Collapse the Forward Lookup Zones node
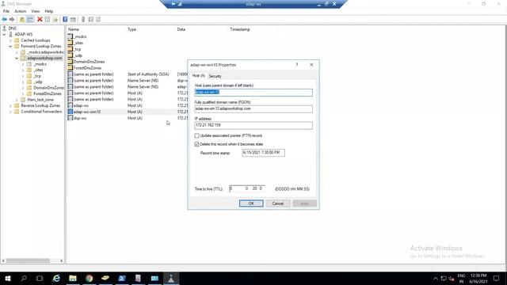 pyautogui.click(x=10, y=46)
